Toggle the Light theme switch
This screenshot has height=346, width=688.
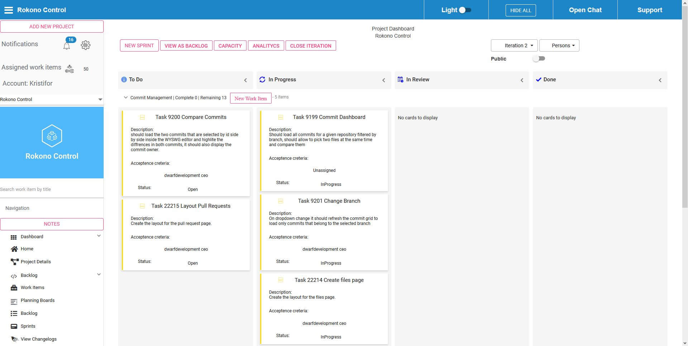pyautogui.click(x=465, y=10)
